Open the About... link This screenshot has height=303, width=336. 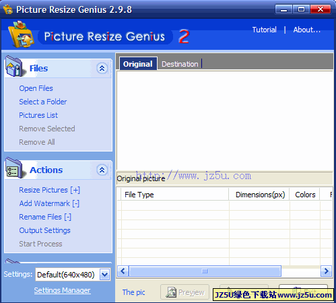tap(307, 30)
